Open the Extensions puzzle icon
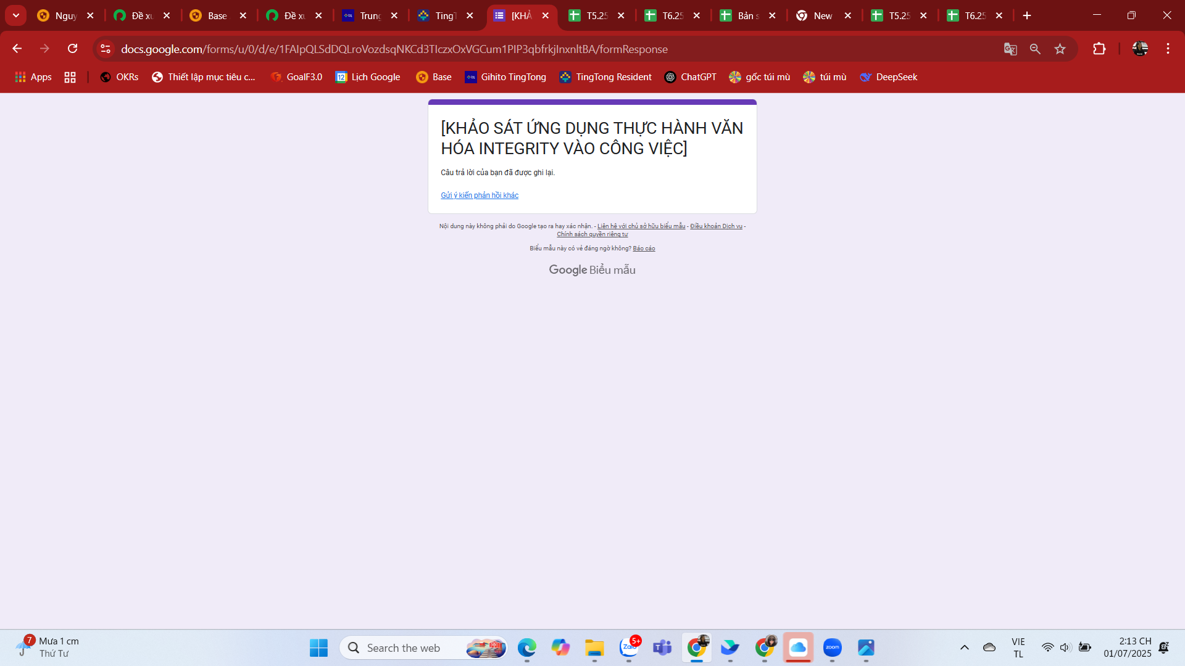 pyautogui.click(x=1099, y=49)
